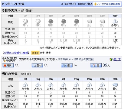Screen dimensions: 124x110
Task: Open 交野市の警報・注意報 link
Action: click(x=16, y=53)
